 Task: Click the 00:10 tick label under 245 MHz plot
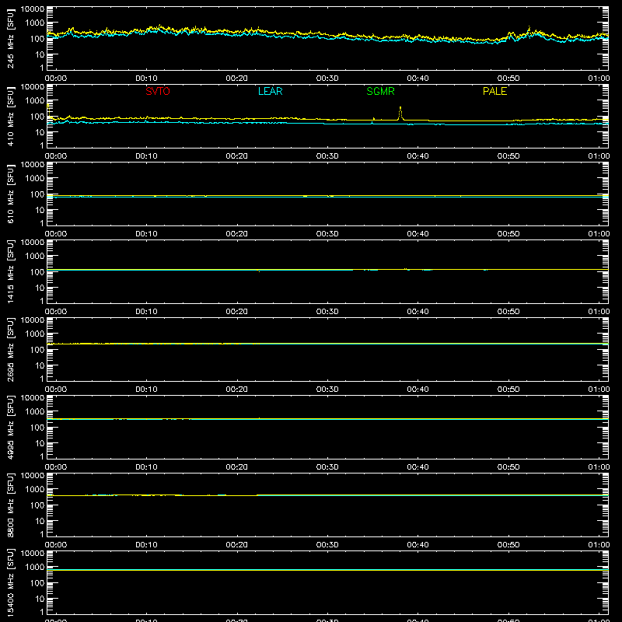(x=146, y=79)
